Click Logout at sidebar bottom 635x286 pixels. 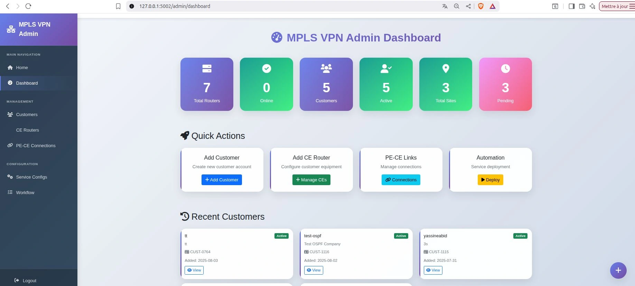[x=26, y=280]
